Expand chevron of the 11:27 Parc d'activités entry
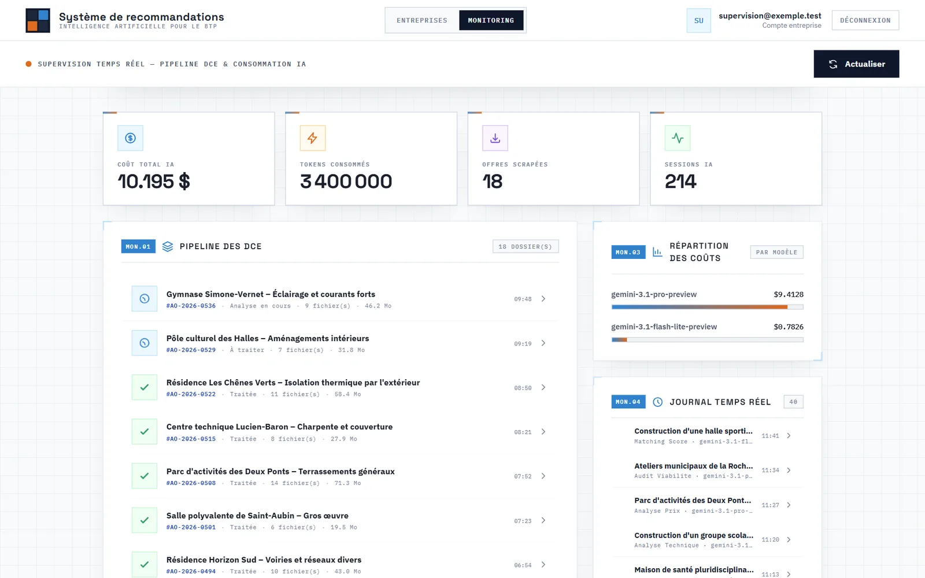The width and height of the screenshot is (925, 578). click(x=789, y=505)
